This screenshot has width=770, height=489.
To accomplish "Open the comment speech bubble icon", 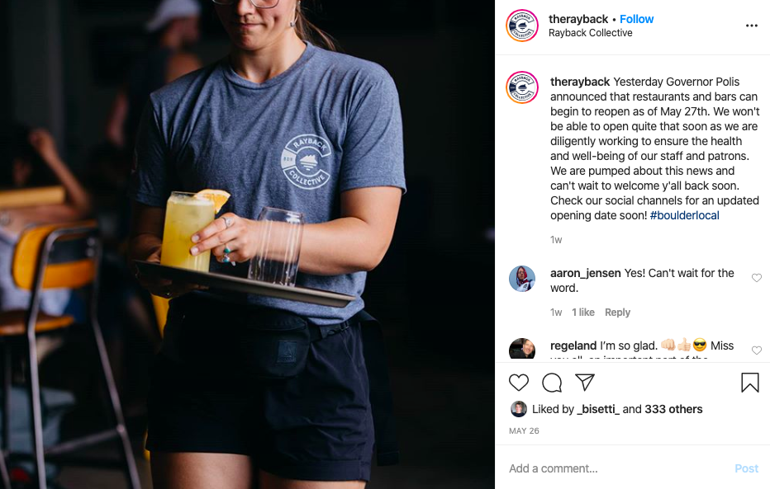I will [551, 383].
